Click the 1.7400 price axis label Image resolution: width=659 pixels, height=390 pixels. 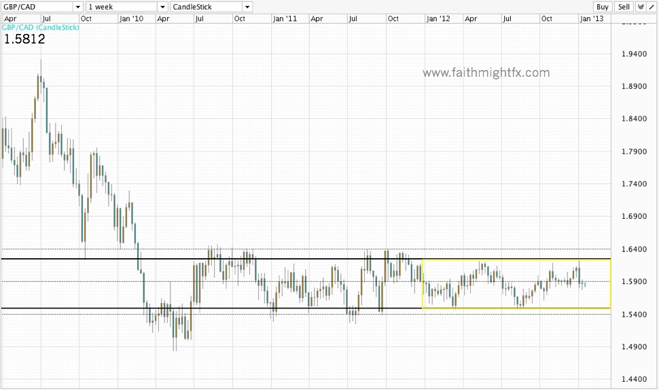point(634,183)
